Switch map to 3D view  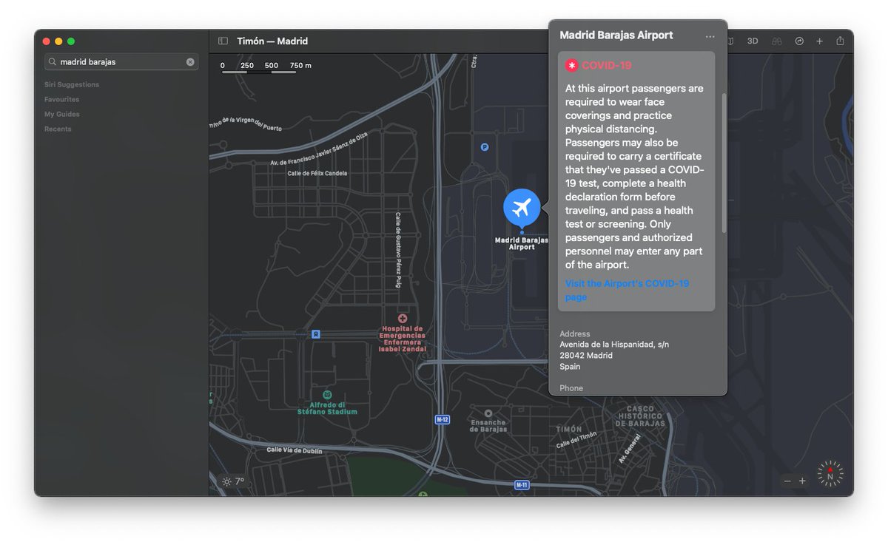tap(753, 41)
